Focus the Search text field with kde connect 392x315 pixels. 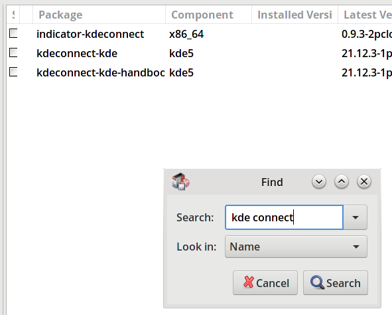coord(285,217)
